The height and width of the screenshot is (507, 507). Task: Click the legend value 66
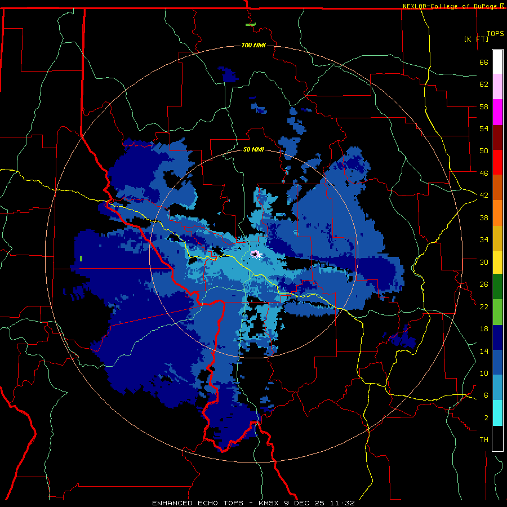pyautogui.click(x=484, y=62)
